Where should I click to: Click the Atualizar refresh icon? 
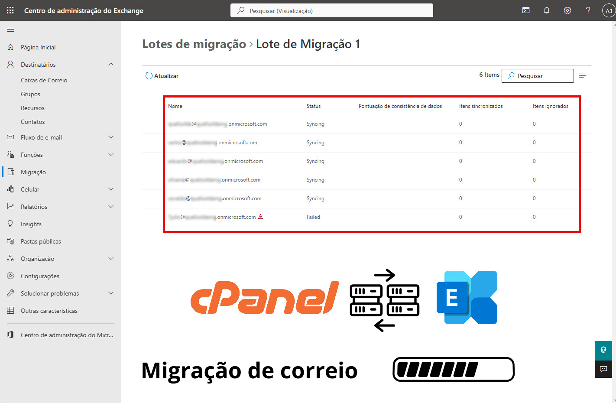click(x=149, y=76)
